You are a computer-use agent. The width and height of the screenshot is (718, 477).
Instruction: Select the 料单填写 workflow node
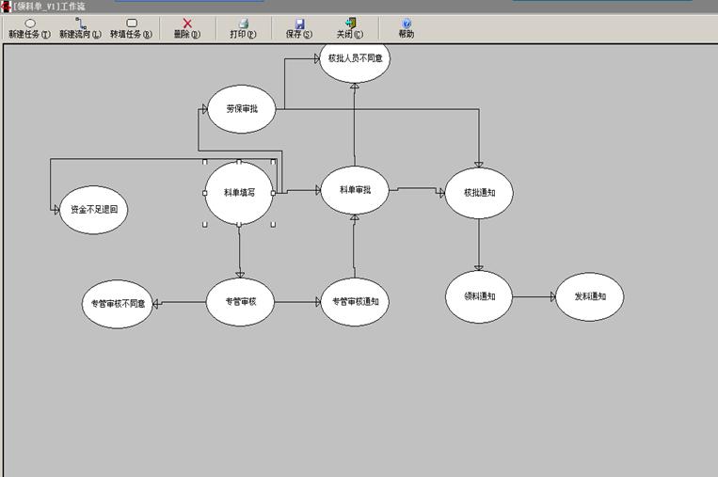point(239,192)
